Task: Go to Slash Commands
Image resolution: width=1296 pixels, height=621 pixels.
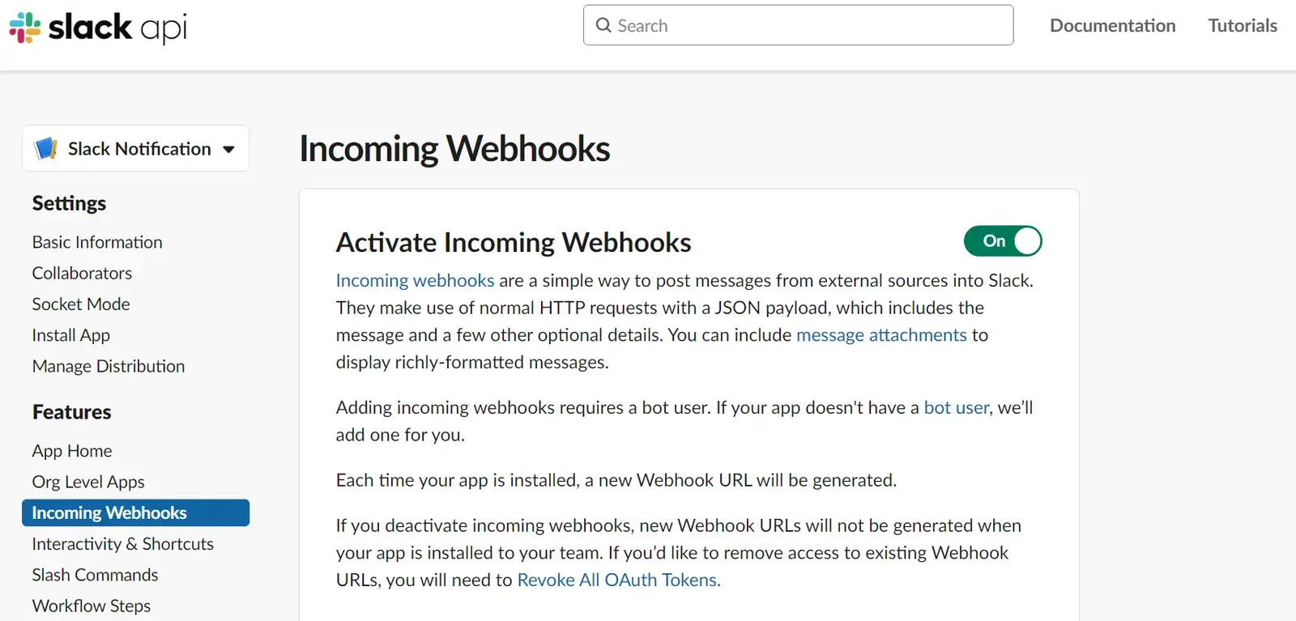Action: point(95,575)
